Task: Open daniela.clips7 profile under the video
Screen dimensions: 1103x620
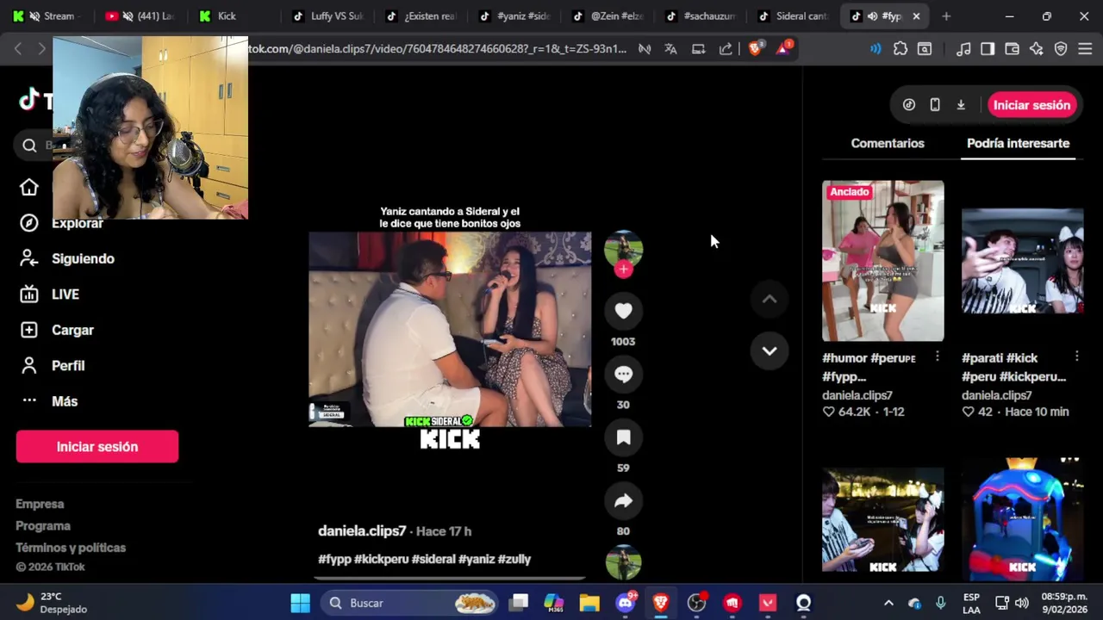Action: (362, 531)
